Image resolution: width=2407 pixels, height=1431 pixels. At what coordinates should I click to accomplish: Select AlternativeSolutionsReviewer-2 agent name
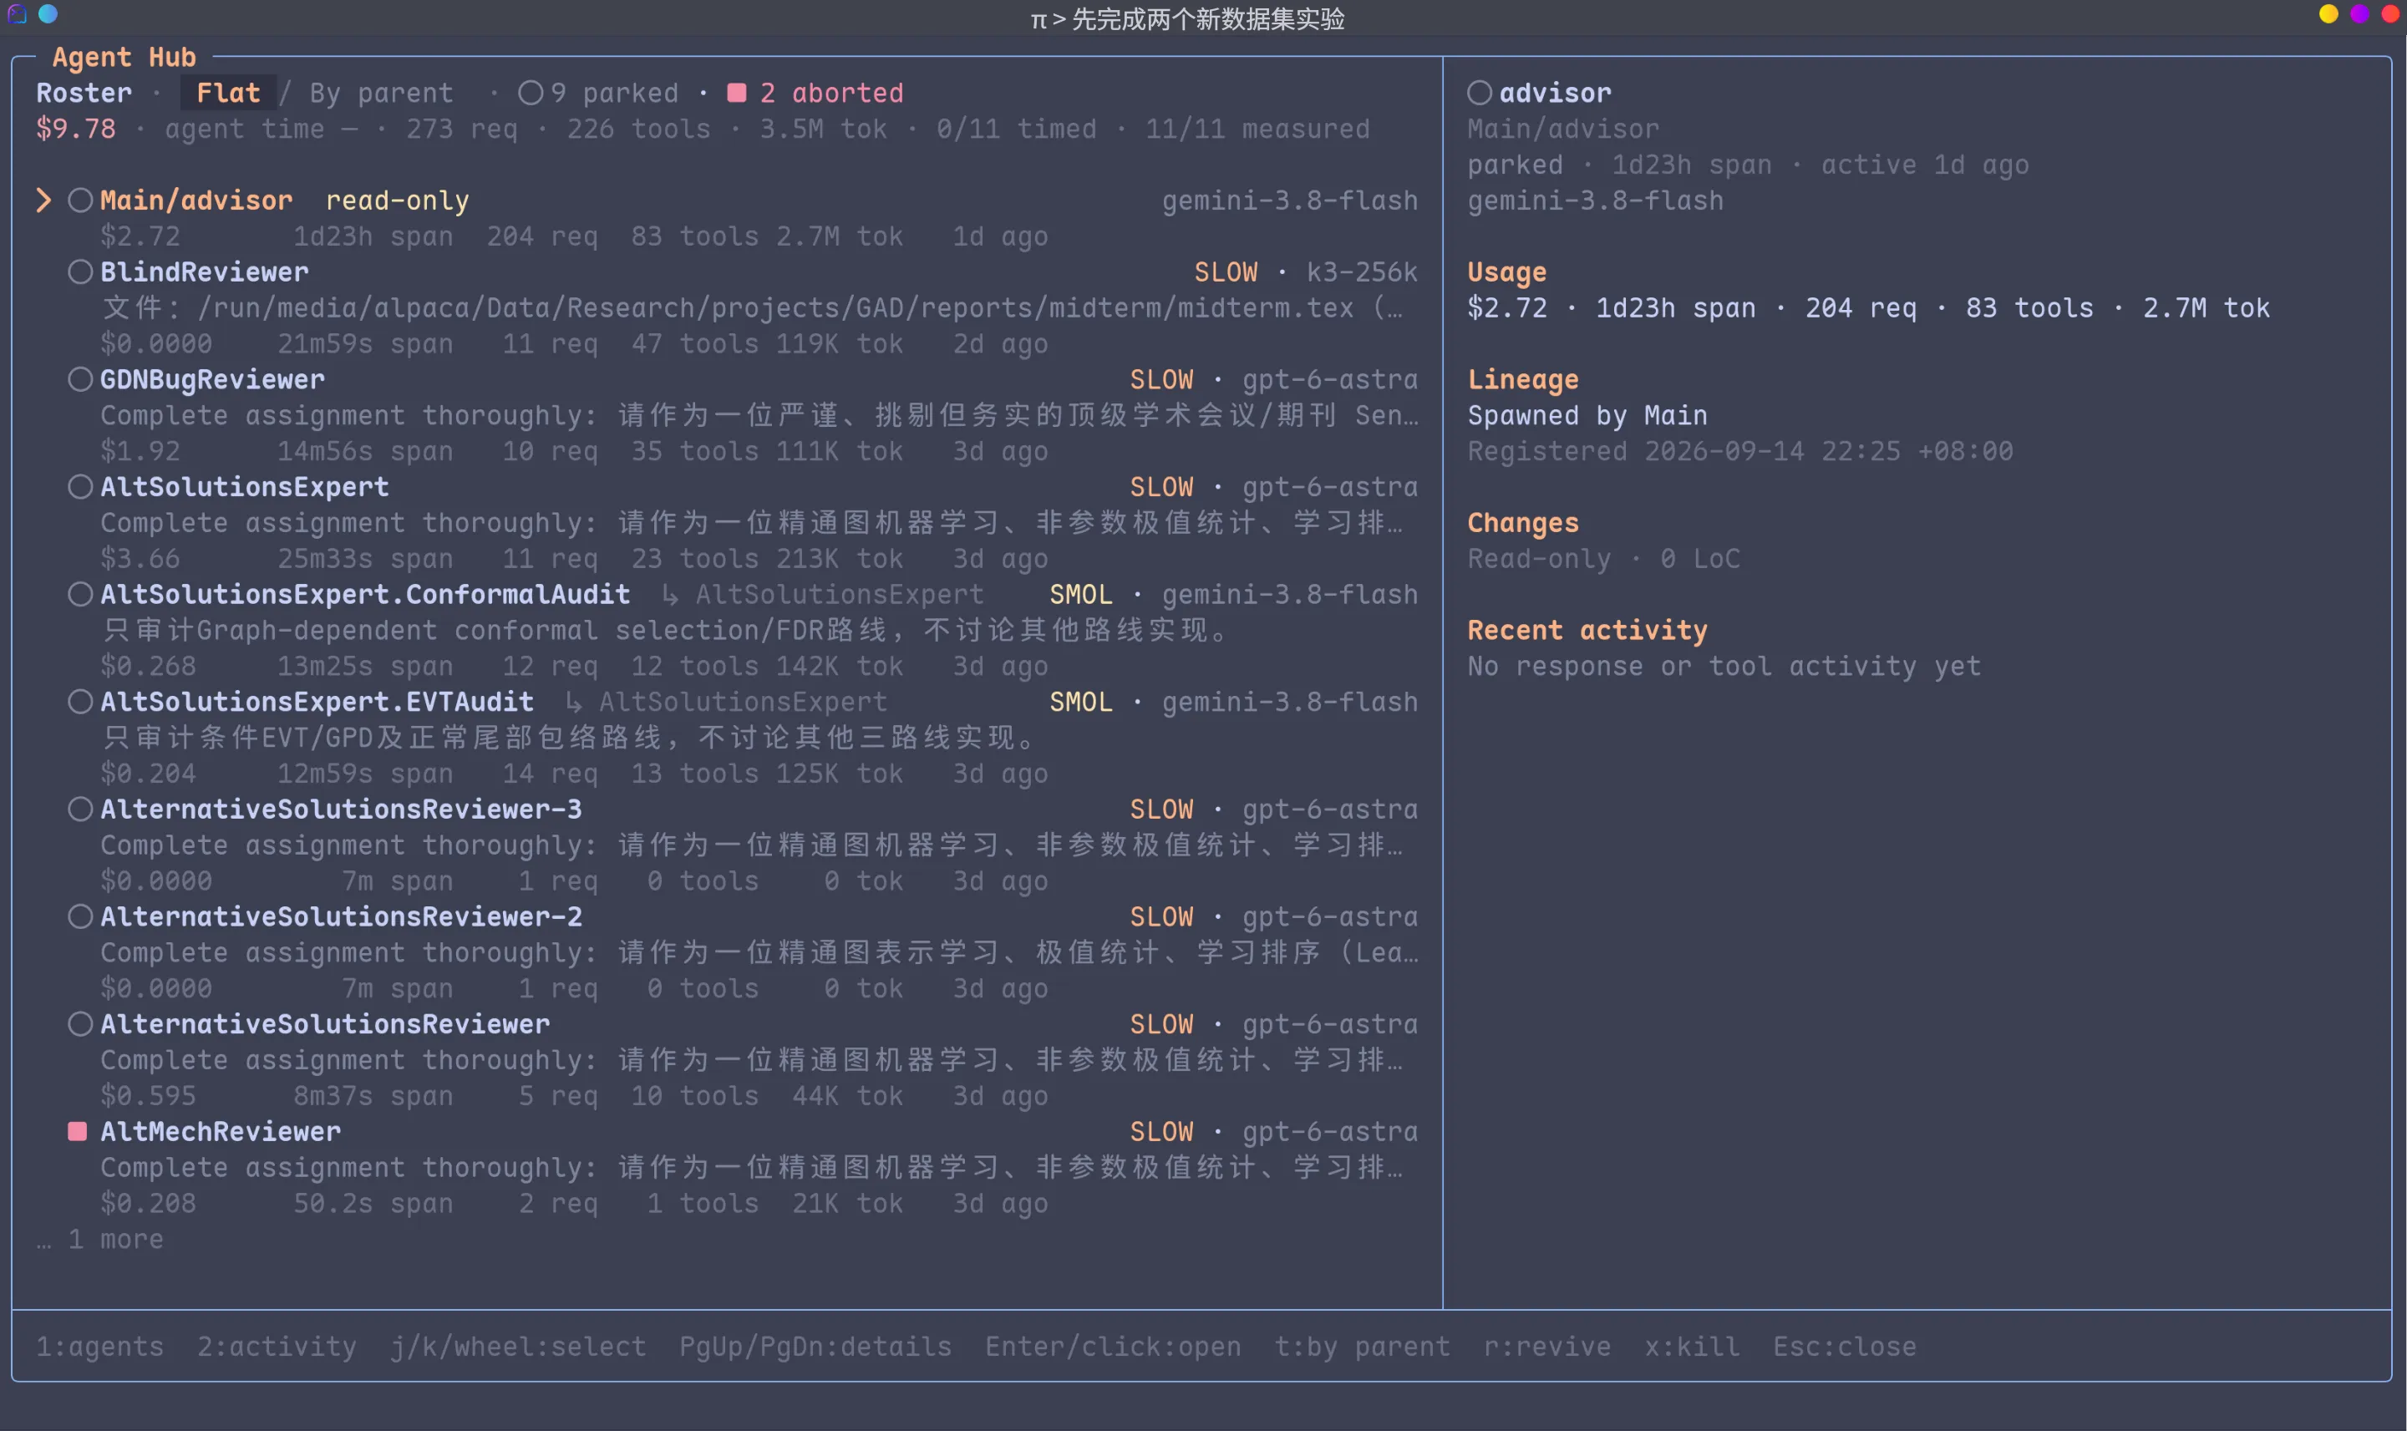coord(342,917)
